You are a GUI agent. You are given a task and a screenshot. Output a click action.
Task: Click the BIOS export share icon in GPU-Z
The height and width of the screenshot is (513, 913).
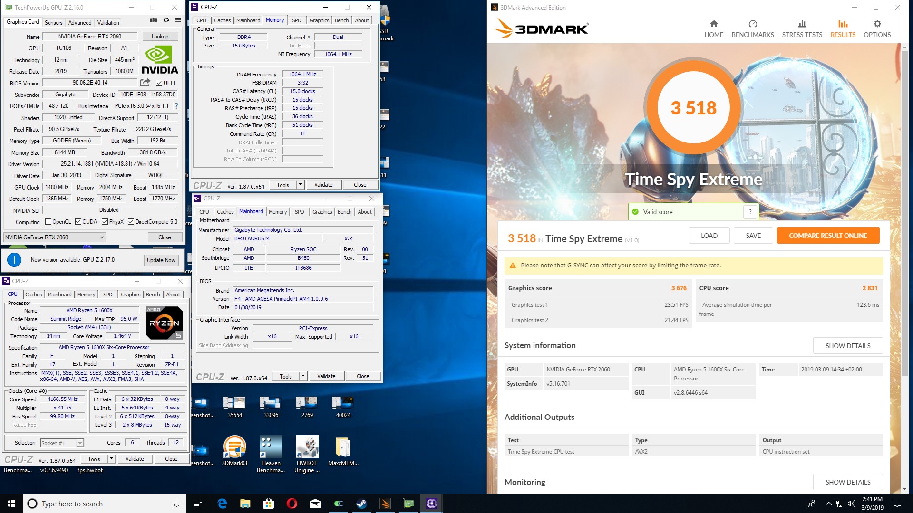(146, 83)
